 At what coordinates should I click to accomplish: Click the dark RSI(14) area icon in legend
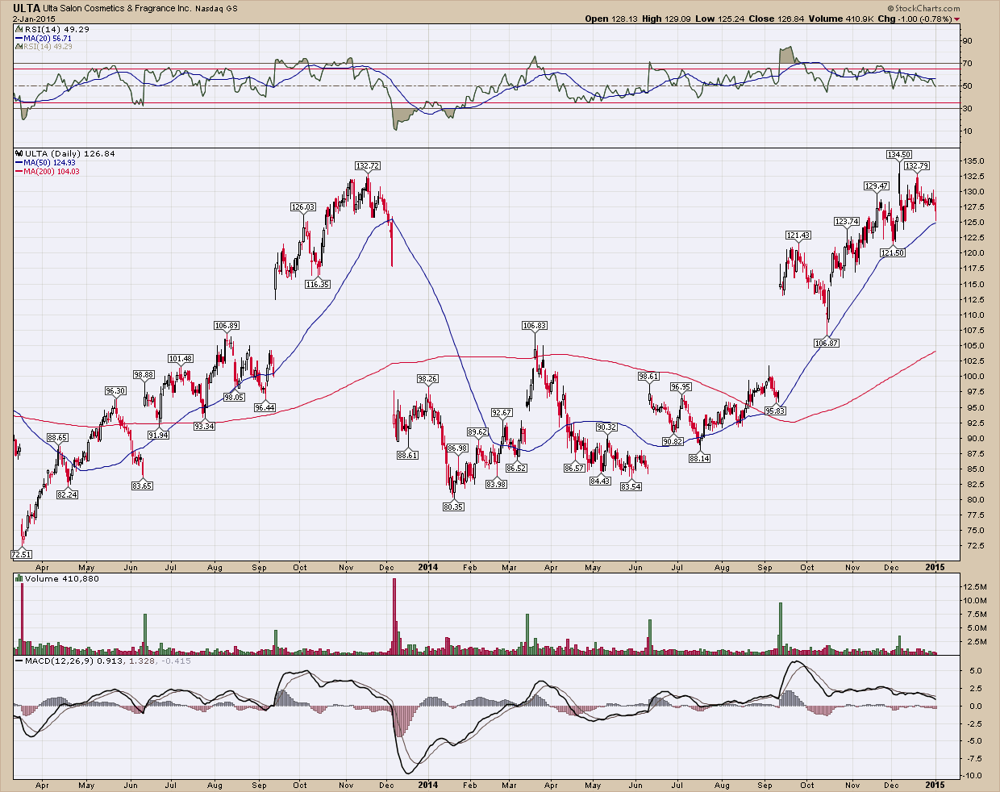(19, 29)
